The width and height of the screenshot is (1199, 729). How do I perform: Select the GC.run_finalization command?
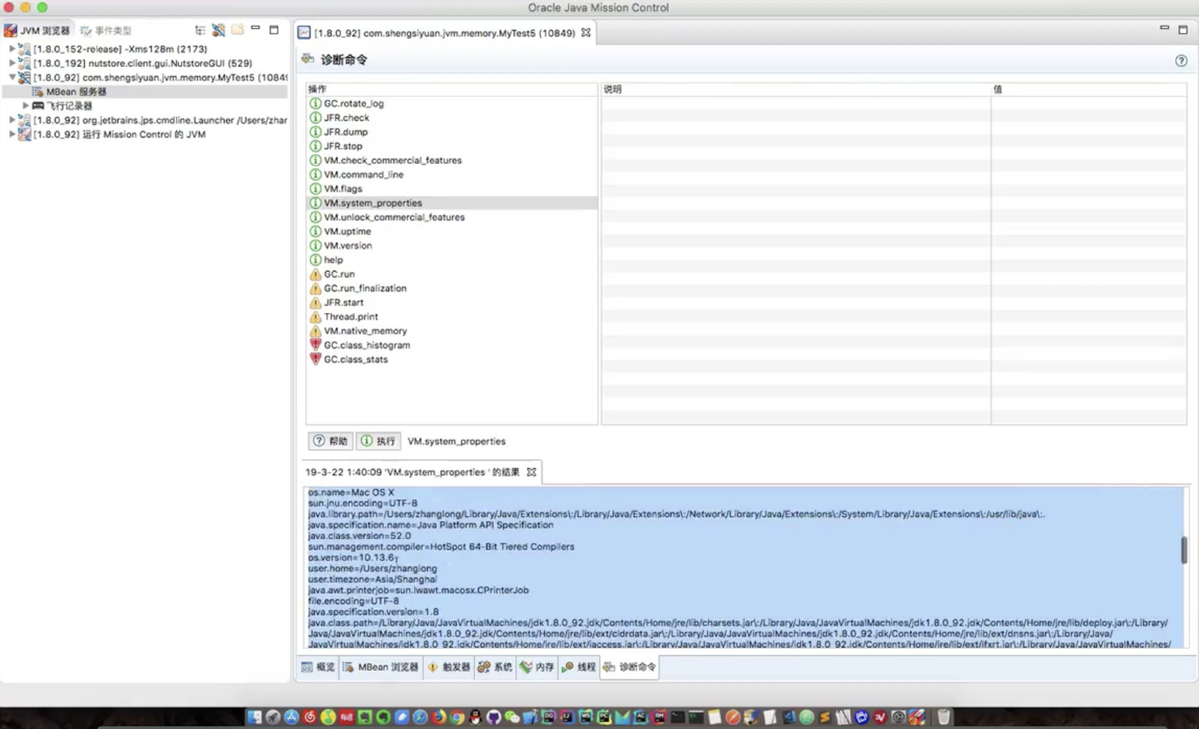coord(452,288)
